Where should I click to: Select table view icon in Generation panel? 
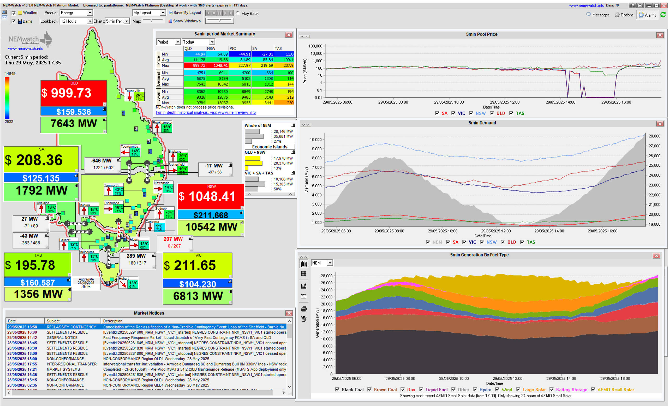click(304, 274)
